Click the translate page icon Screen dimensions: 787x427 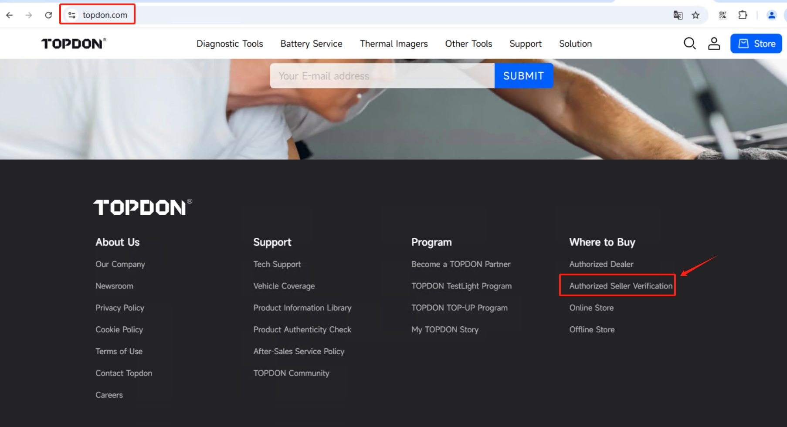tap(678, 15)
